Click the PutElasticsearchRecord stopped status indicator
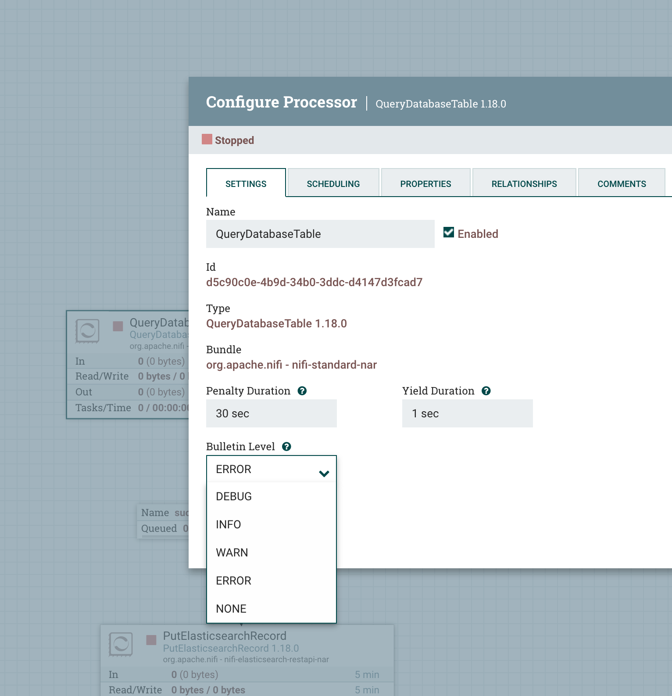The height and width of the screenshot is (696, 672). click(151, 640)
